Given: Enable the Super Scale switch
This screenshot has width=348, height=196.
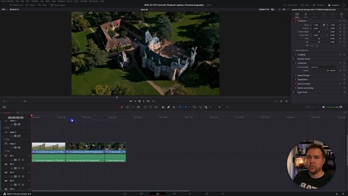Looking at the screenshot, I should [x=295, y=92].
